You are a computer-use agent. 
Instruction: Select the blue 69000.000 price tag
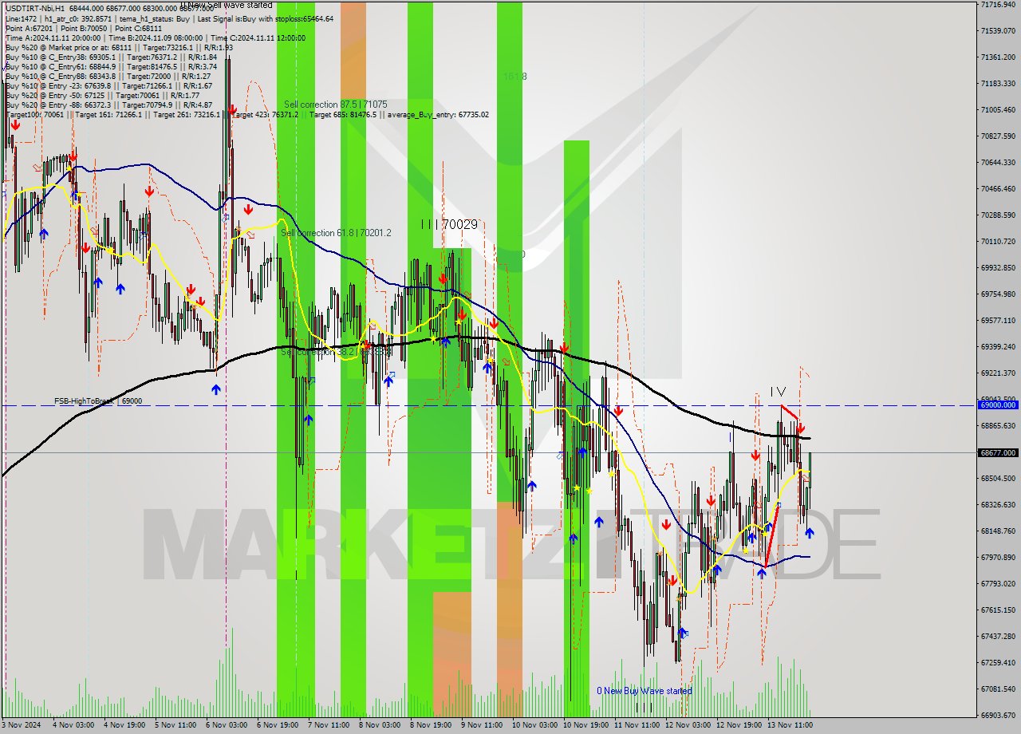997,405
